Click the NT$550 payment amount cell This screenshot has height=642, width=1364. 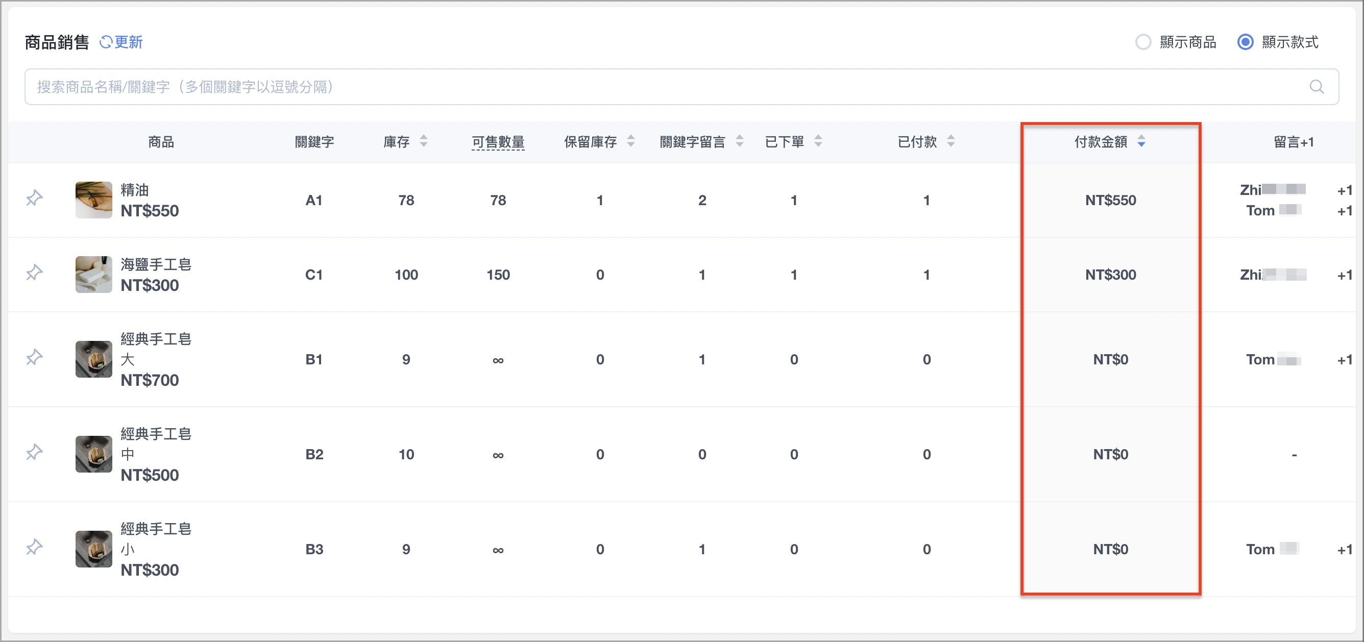pos(1110,200)
